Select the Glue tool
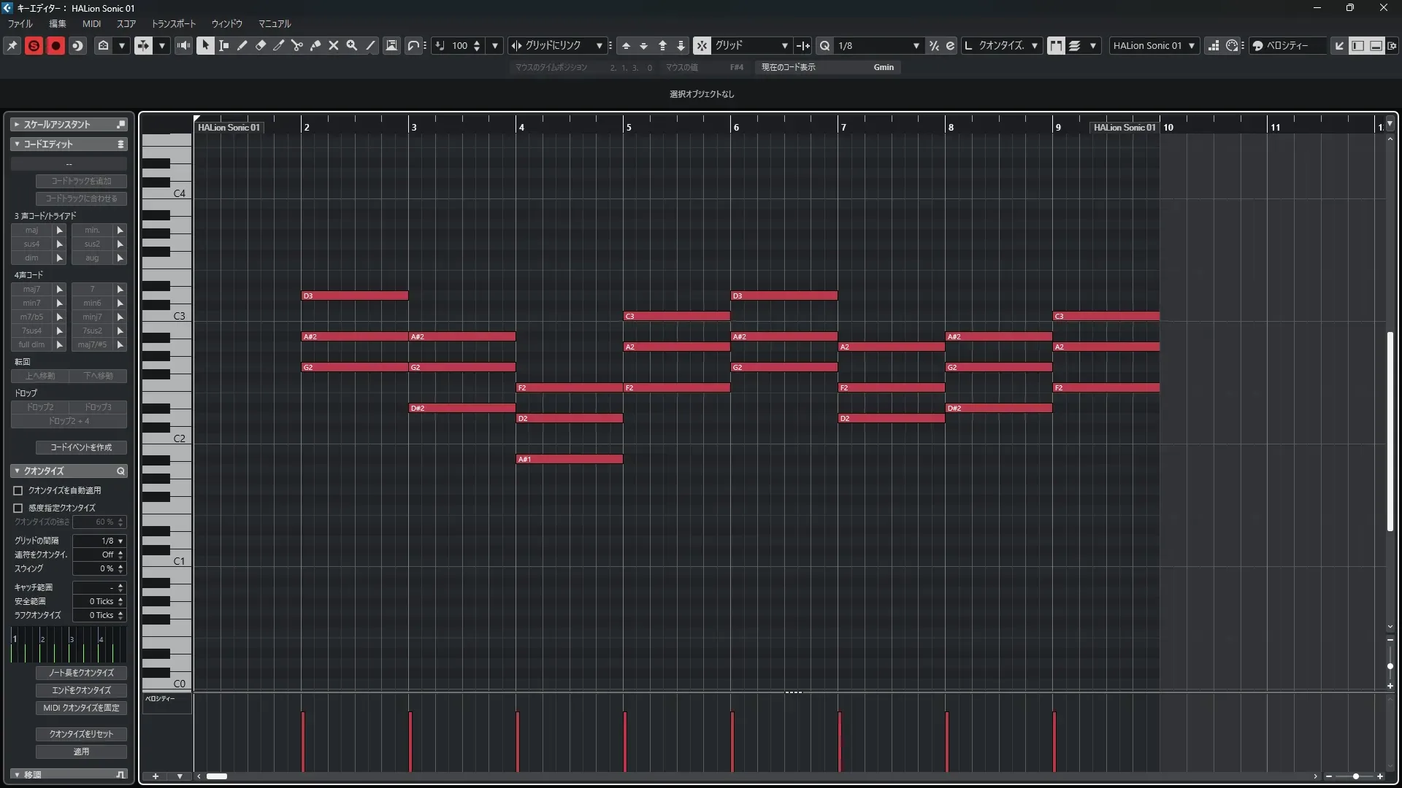1402x788 pixels. (x=315, y=45)
